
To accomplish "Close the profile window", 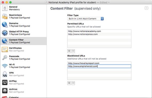I will tap(3, 2).
